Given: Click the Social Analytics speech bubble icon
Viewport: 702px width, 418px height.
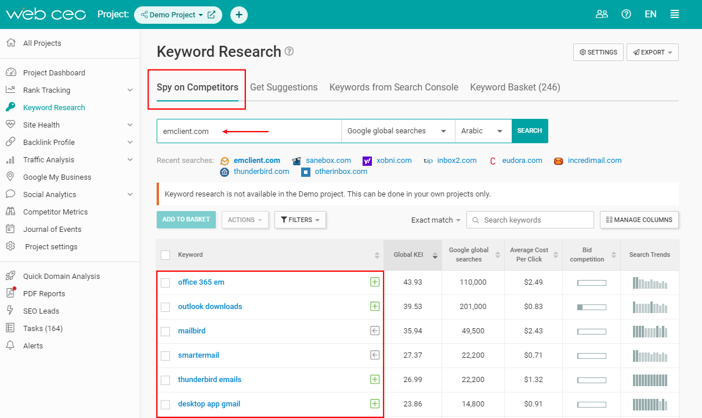Looking at the screenshot, I should click(10, 194).
